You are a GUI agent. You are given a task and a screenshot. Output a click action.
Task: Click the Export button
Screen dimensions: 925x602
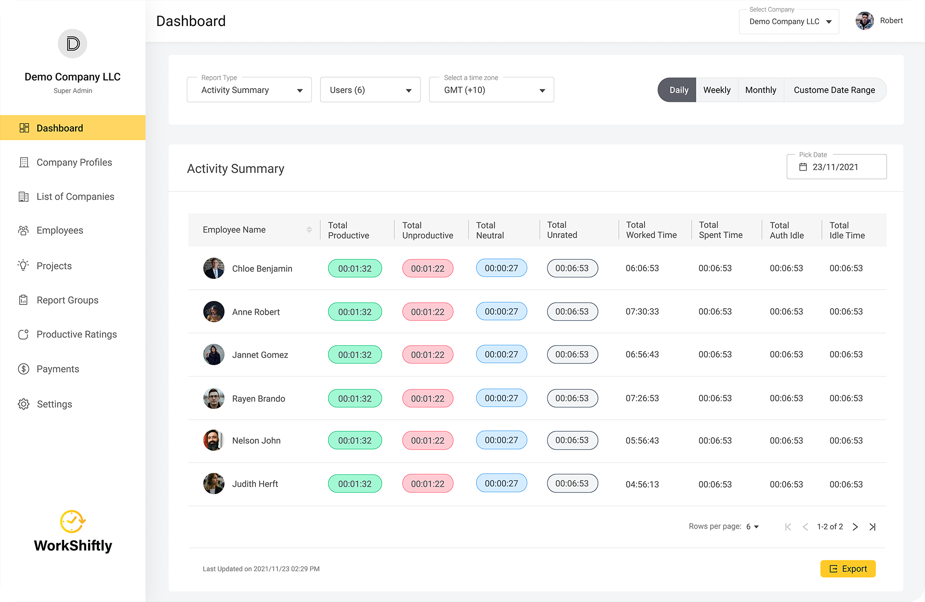tap(848, 569)
